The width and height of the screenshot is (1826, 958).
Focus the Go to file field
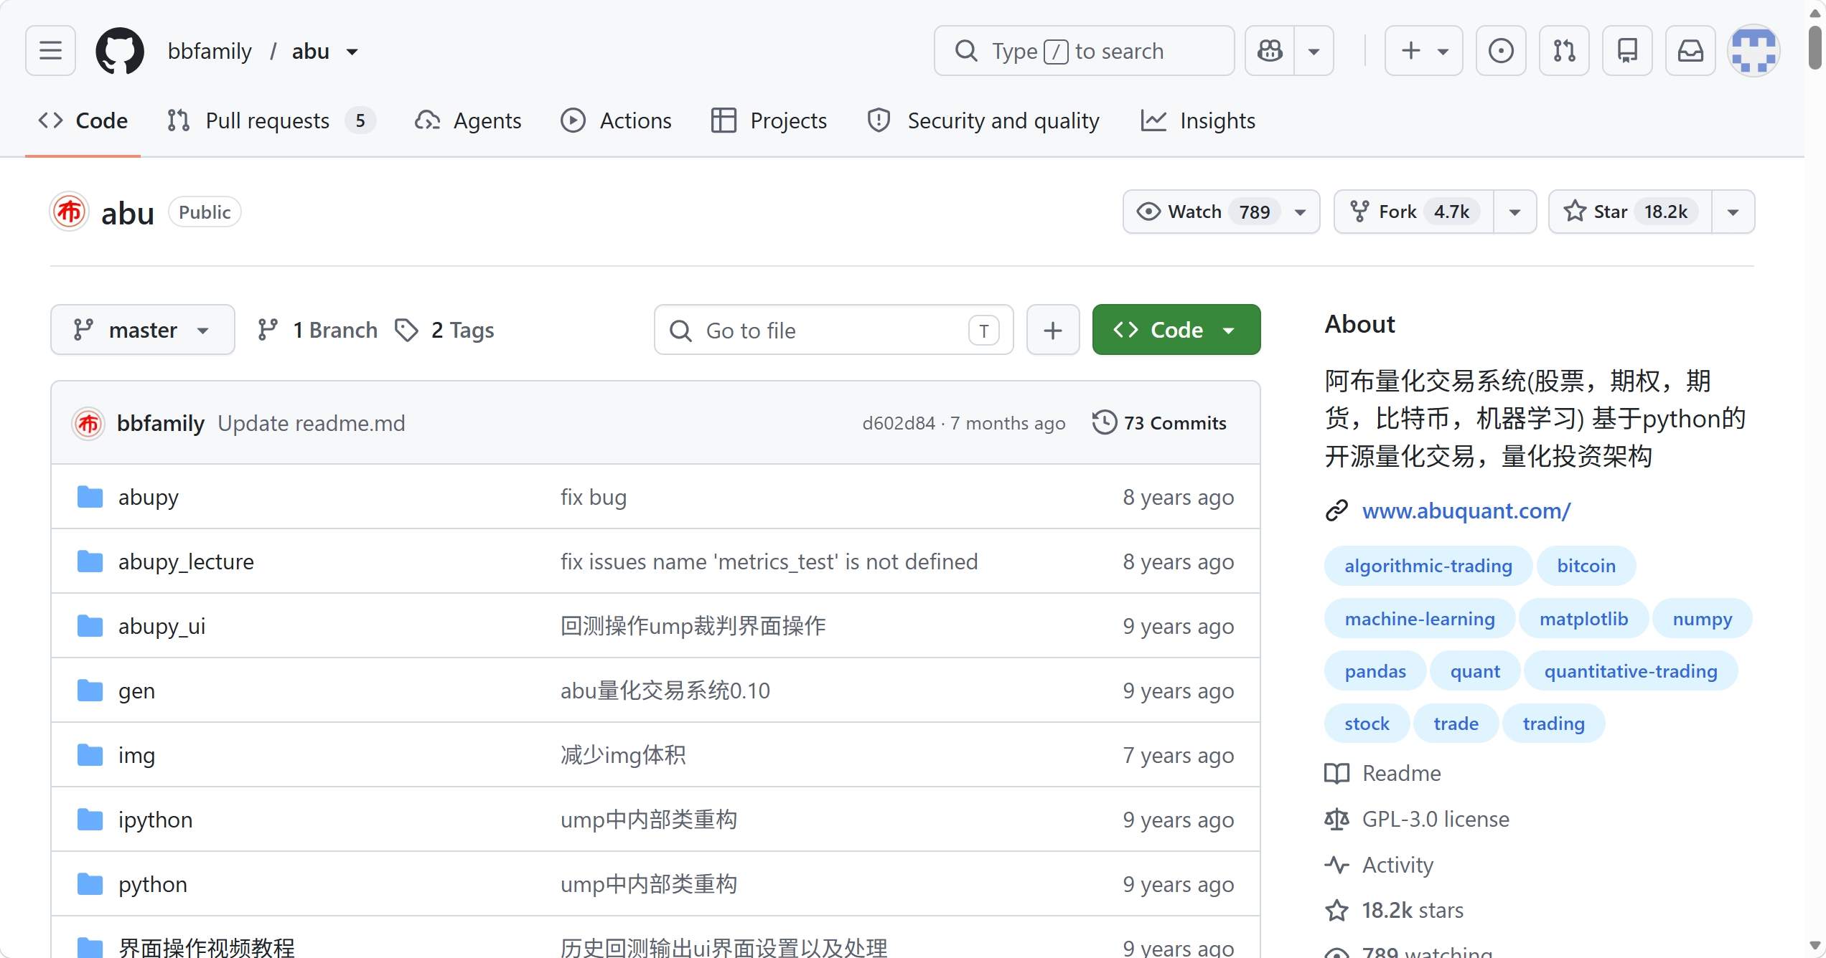(833, 331)
